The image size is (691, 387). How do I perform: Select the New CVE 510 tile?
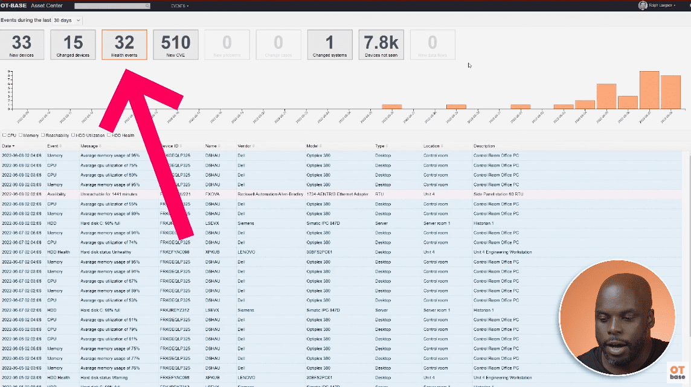pyautogui.click(x=175, y=45)
